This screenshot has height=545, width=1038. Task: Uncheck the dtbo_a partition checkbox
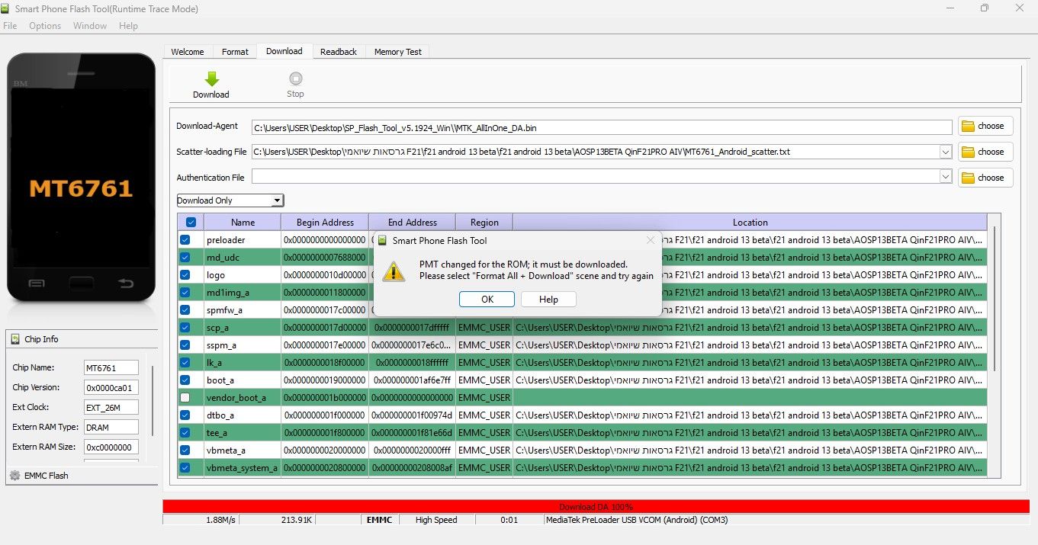[185, 415]
